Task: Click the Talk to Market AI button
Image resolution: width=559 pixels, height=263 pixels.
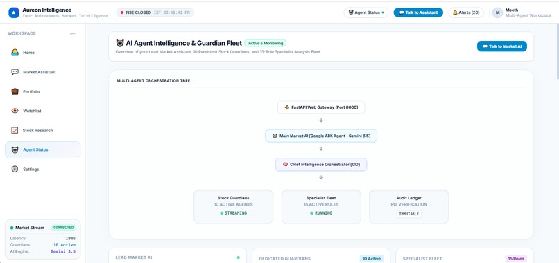Action: [502, 46]
